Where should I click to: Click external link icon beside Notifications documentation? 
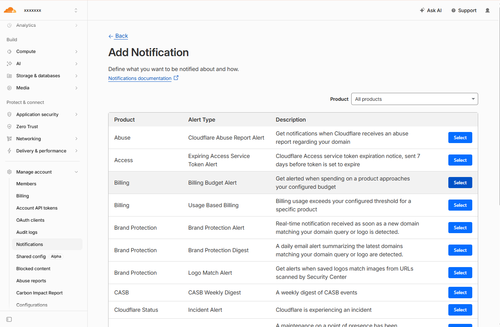[176, 78]
